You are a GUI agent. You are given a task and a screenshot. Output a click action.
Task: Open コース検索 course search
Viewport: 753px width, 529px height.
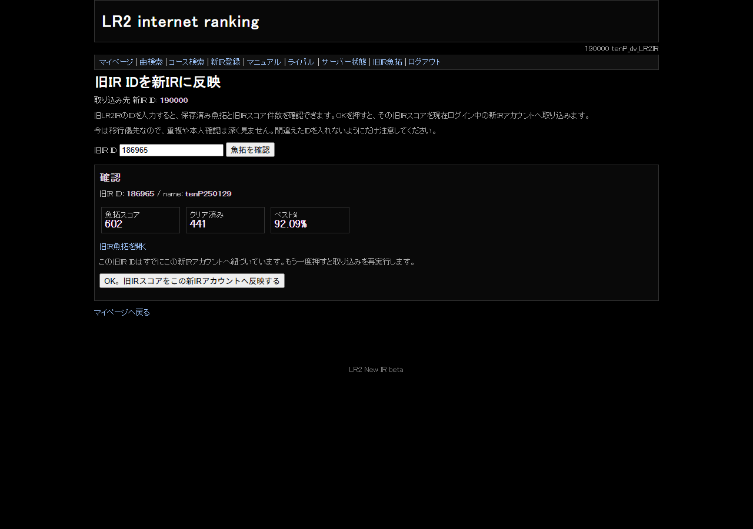[186, 62]
